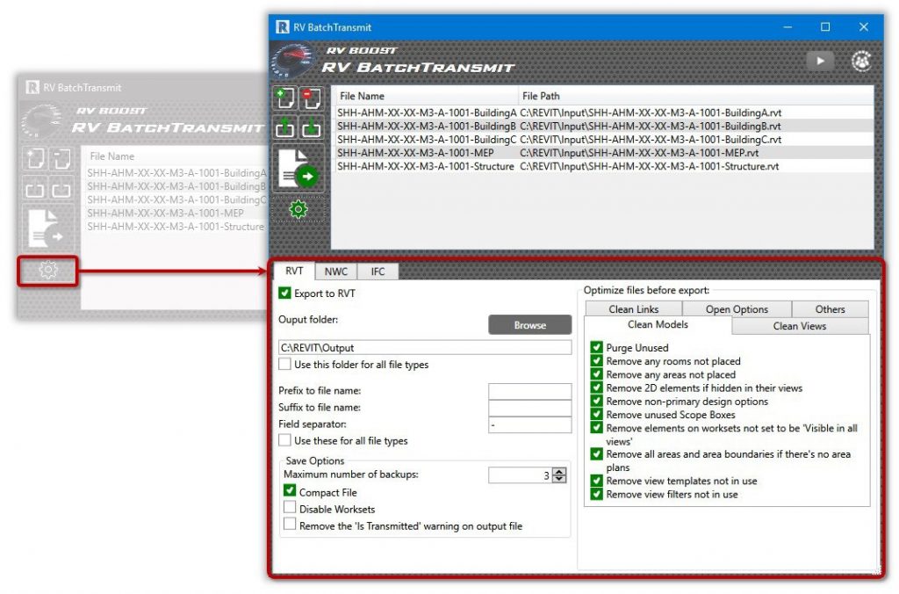Toggle Remove all areas and area boundaries
Image resolution: width=899 pixels, height=594 pixels.
(596, 454)
